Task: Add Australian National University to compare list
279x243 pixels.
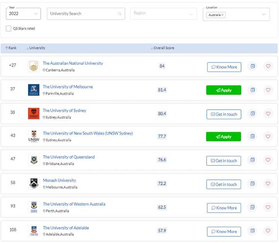Action: pos(253,66)
